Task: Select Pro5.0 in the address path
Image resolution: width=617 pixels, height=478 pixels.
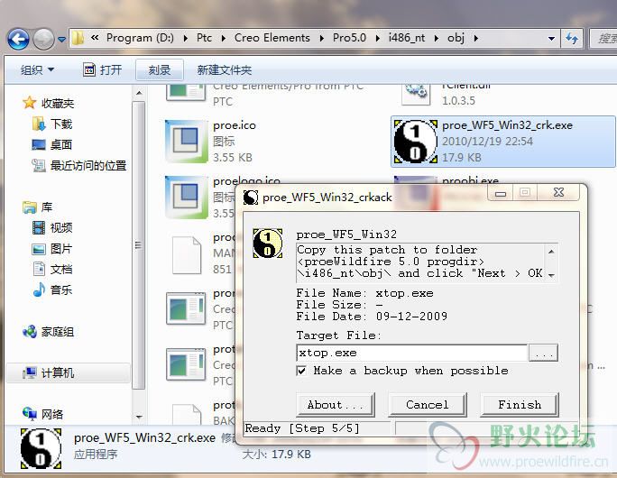Action: [x=349, y=38]
